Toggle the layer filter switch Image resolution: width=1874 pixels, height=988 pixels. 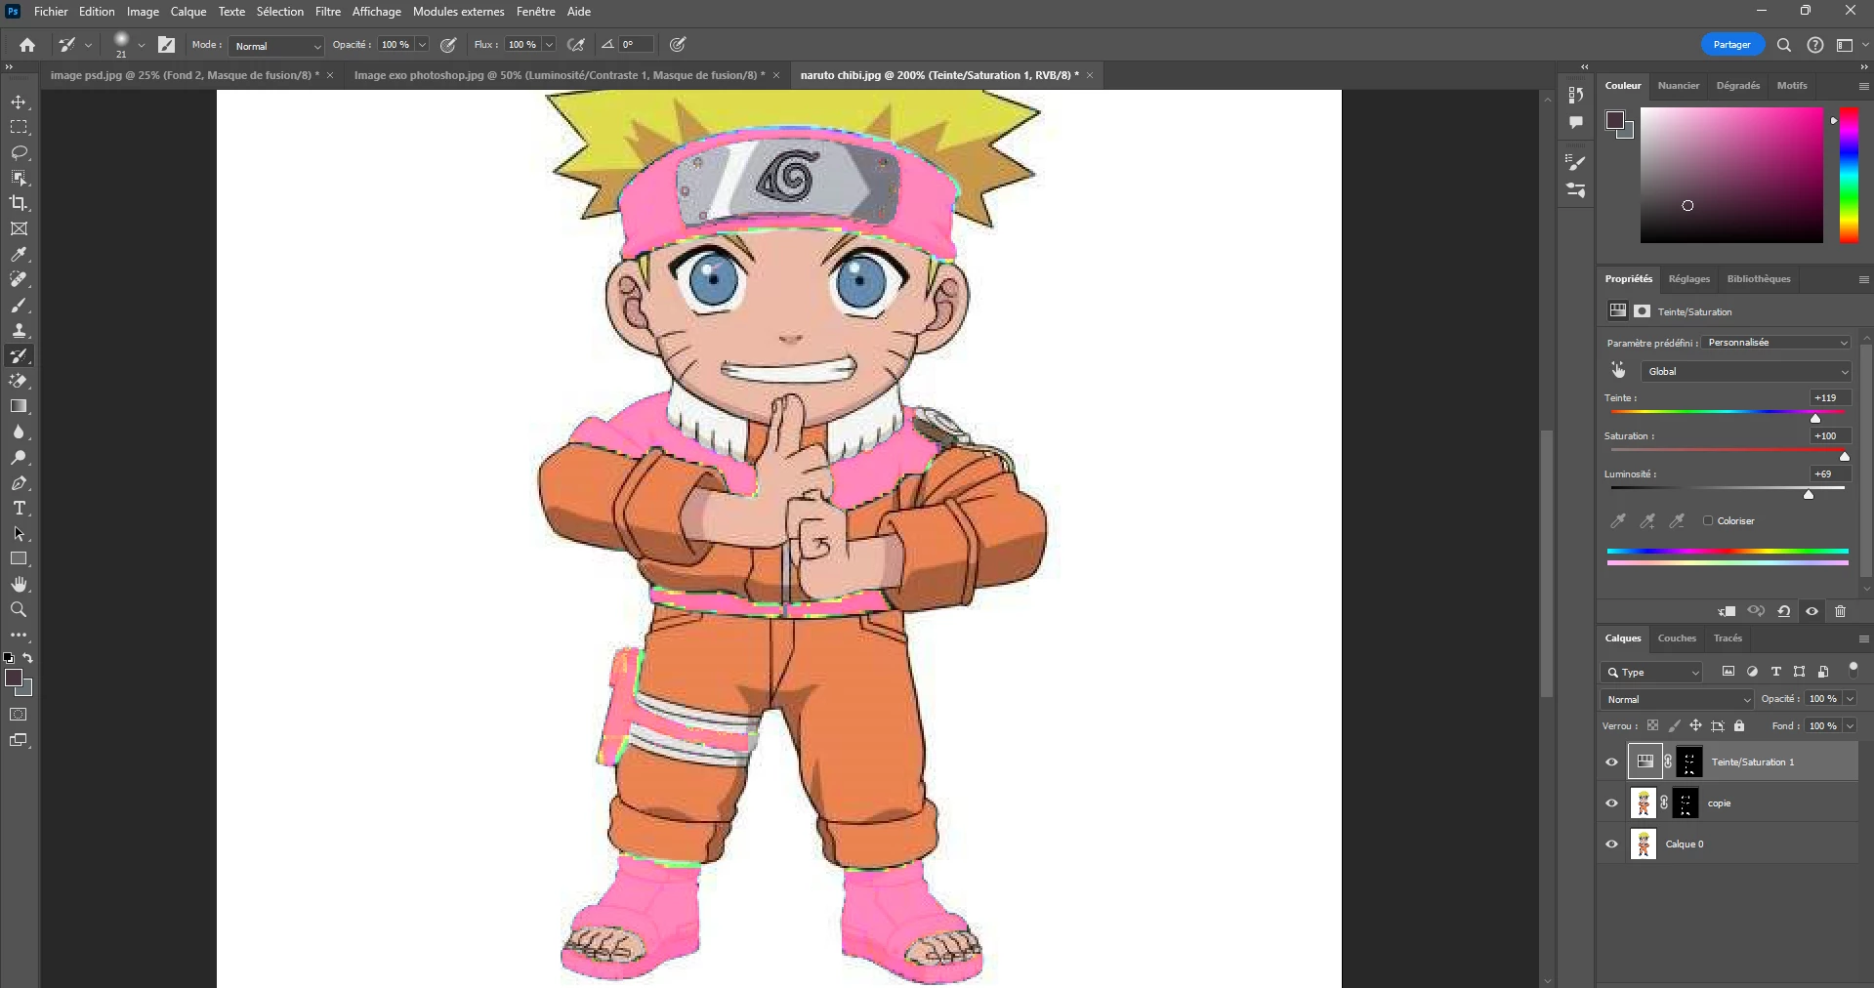pos(1853,670)
